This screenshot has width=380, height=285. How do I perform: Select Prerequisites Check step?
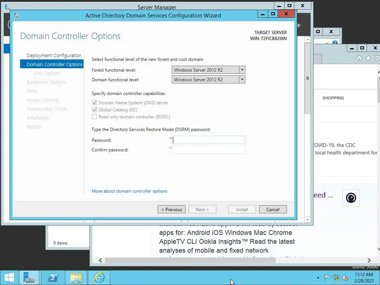click(x=46, y=109)
